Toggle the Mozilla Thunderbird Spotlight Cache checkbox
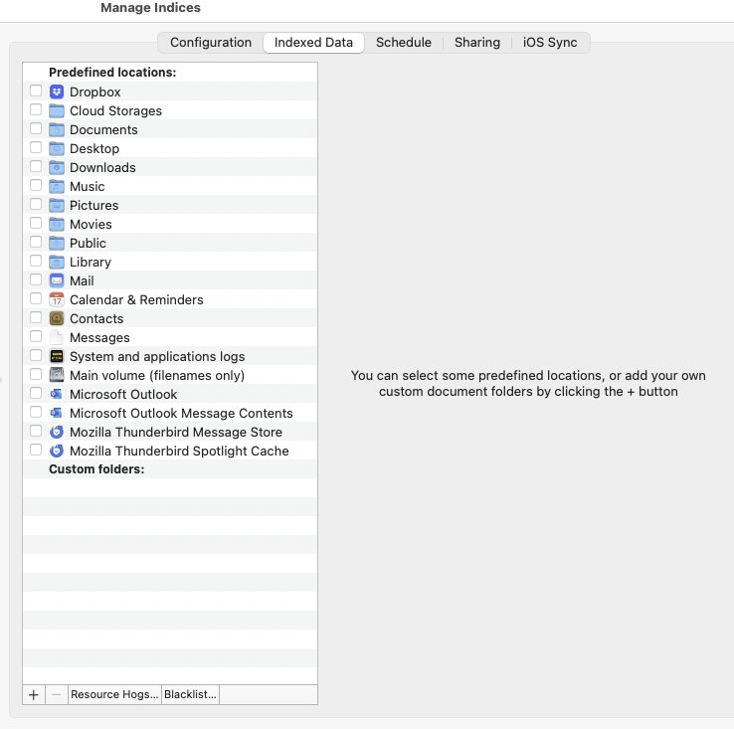The image size is (734, 729). (x=36, y=451)
